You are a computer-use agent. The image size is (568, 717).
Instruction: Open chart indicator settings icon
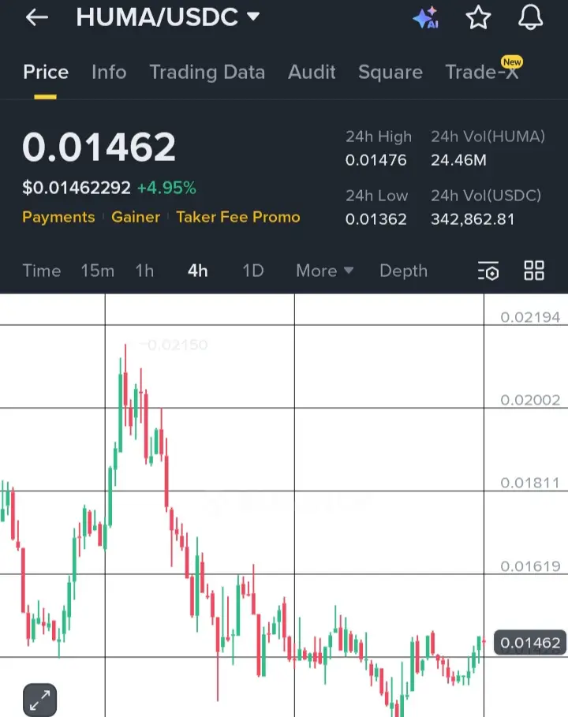(x=488, y=271)
